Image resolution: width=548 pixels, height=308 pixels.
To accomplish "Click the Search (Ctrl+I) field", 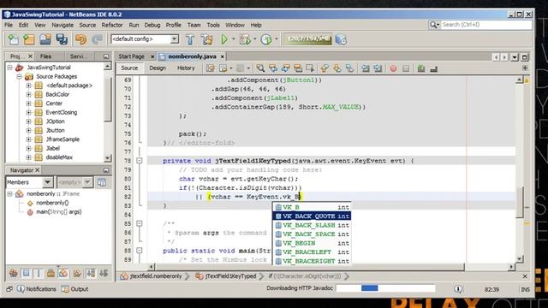I will [486, 25].
